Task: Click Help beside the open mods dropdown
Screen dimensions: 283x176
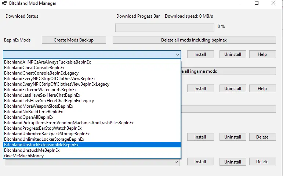Action: [262, 54]
